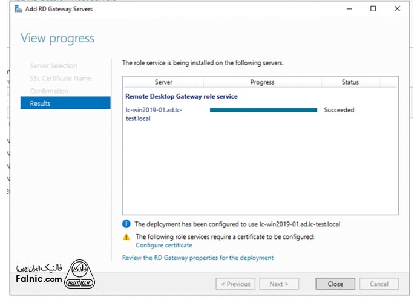
Task: Review the RD Gateway properties for the deployment
Action: coord(198,258)
